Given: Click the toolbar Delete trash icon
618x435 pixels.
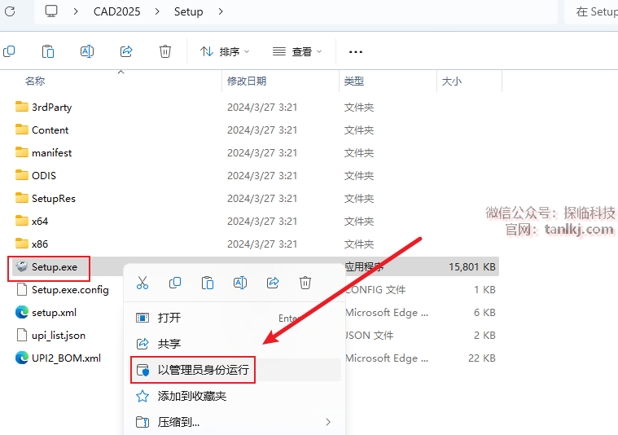Looking at the screenshot, I should click(165, 51).
